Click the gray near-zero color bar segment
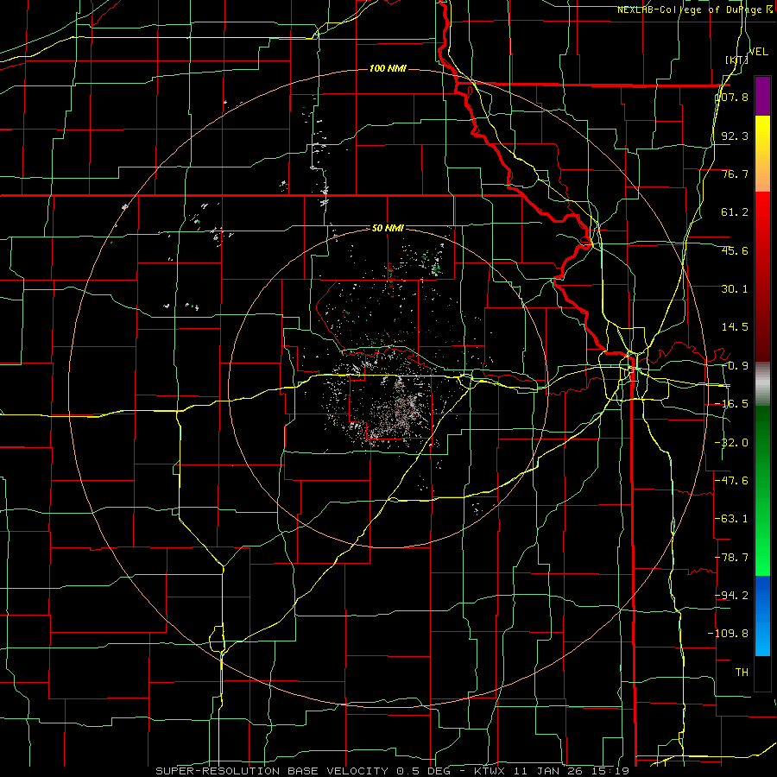The height and width of the screenshot is (777, 777). point(762,384)
